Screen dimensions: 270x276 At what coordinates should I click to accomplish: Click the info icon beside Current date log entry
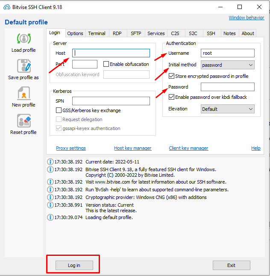point(50,162)
